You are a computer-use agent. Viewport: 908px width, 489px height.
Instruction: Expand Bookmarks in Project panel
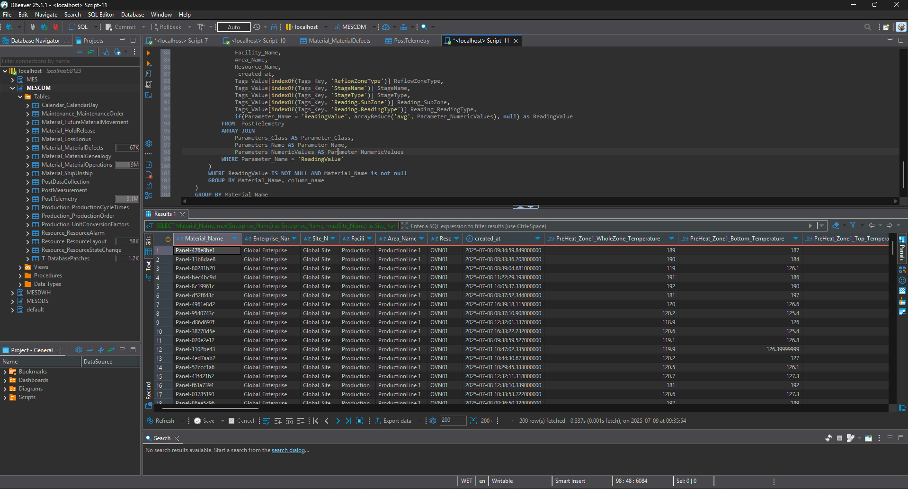coord(5,372)
